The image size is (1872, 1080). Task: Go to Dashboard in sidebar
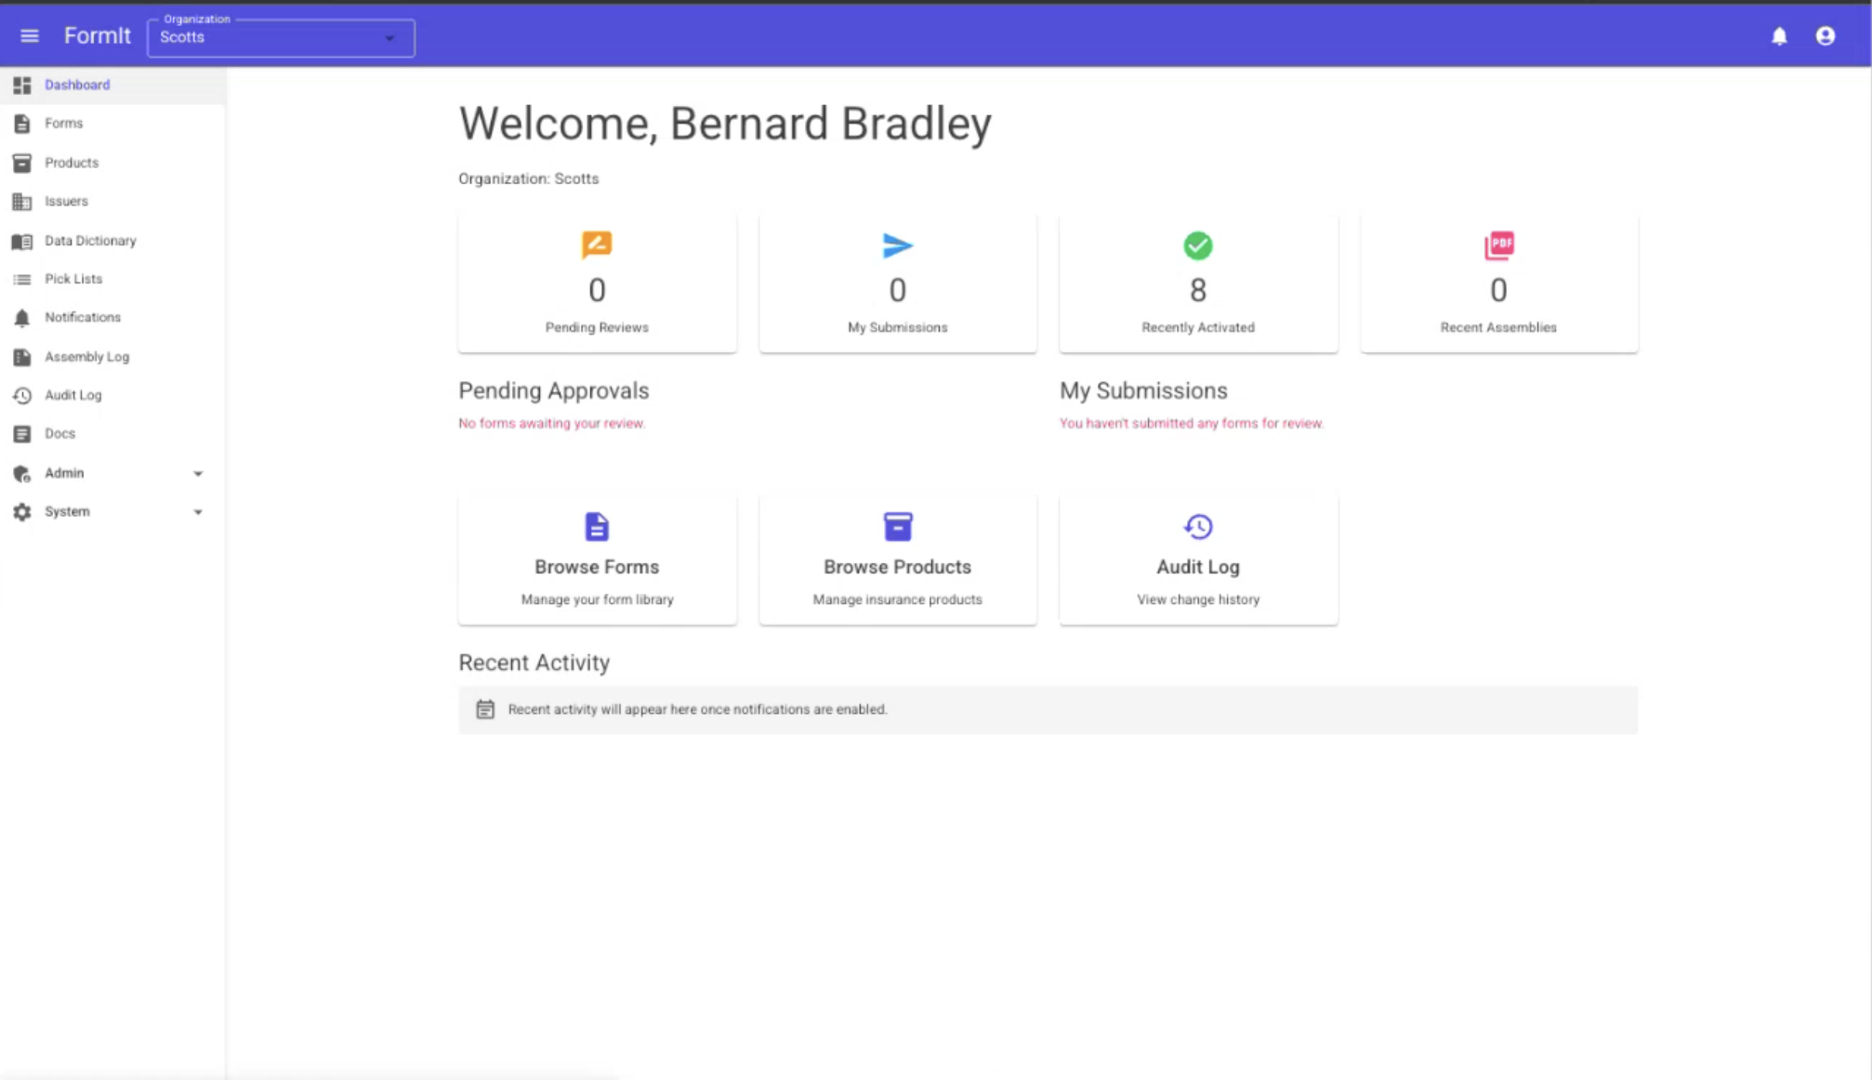point(77,85)
